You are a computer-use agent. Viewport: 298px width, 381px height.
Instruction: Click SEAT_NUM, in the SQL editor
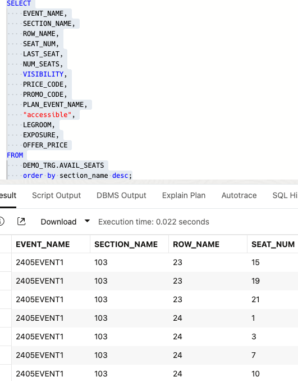[41, 44]
